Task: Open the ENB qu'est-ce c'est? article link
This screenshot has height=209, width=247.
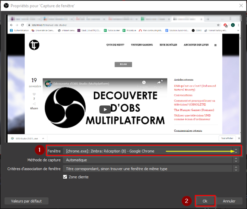Action: (195, 88)
